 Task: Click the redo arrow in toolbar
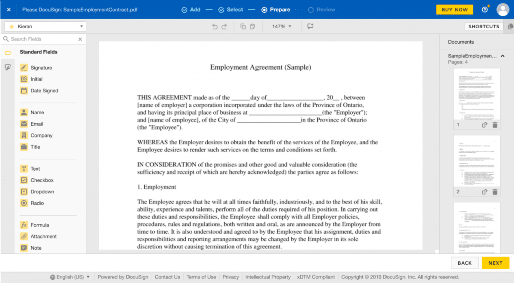click(x=224, y=27)
